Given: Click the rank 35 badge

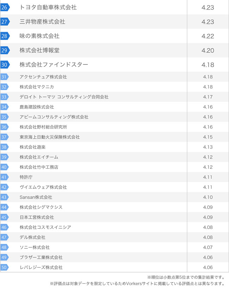Looking at the screenshot, I should pos(5,117).
